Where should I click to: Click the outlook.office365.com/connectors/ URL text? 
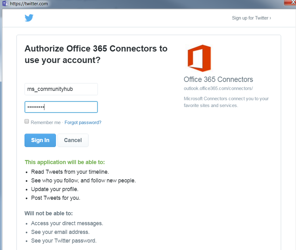[218, 89]
